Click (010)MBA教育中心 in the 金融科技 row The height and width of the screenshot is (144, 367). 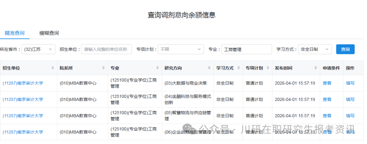(78, 100)
